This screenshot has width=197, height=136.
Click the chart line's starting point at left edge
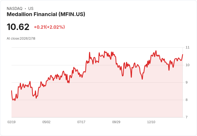coord(12,91)
